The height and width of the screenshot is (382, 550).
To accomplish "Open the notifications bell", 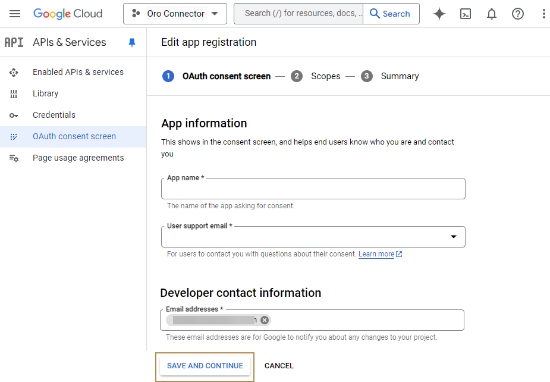I will click(x=492, y=14).
